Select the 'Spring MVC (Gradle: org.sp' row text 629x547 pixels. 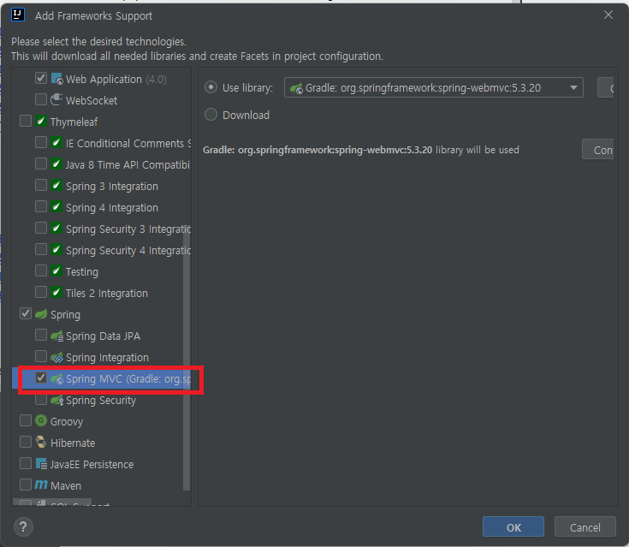pos(128,379)
